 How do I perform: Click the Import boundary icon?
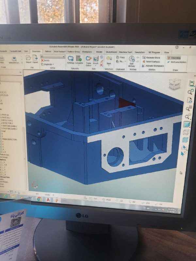point(28,58)
